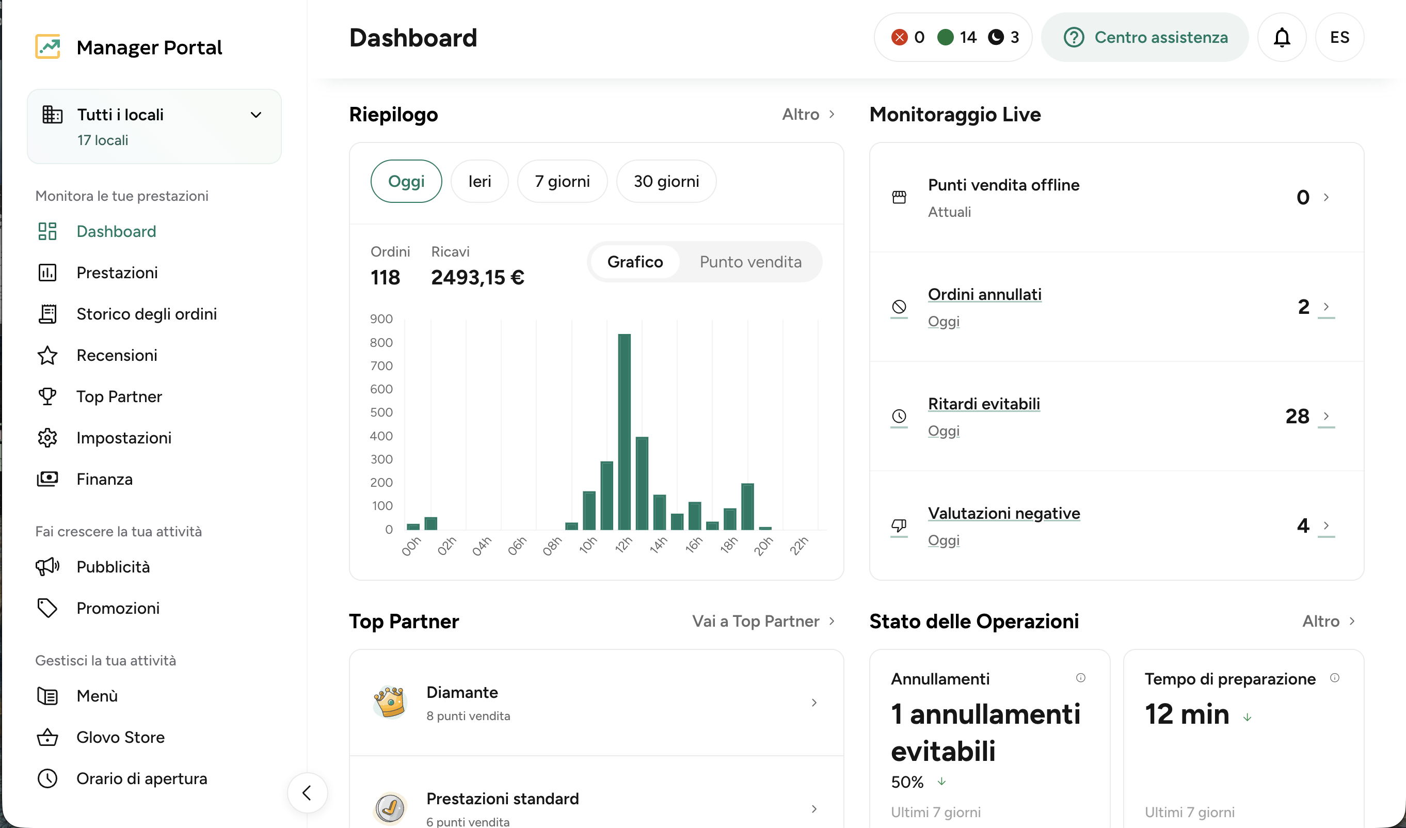The width and height of the screenshot is (1406, 828).
Task: Click the Manager Portal logo icon
Action: (x=48, y=46)
